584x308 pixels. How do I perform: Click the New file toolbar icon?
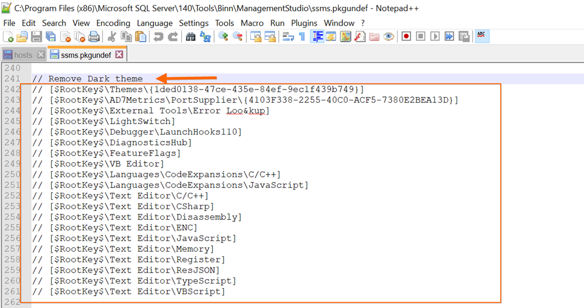click(8, 37)
